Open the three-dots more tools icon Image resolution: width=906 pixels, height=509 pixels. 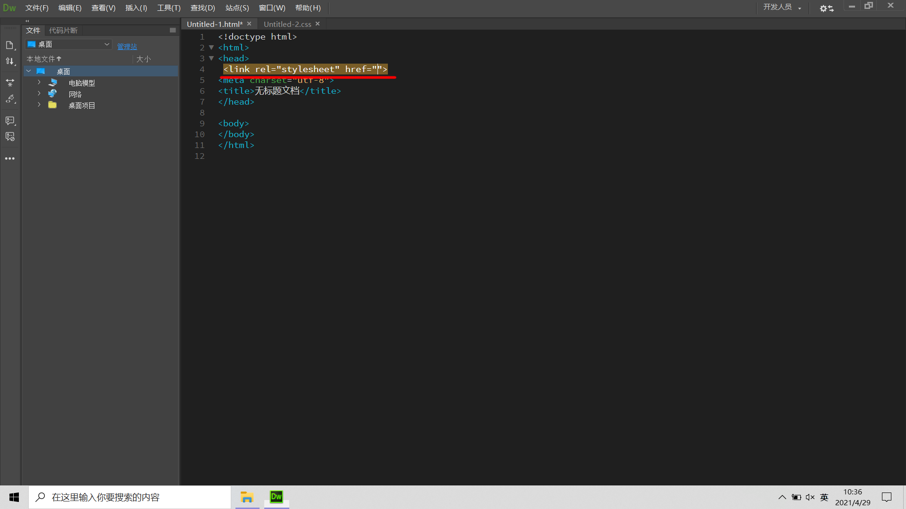pos(10,159)
